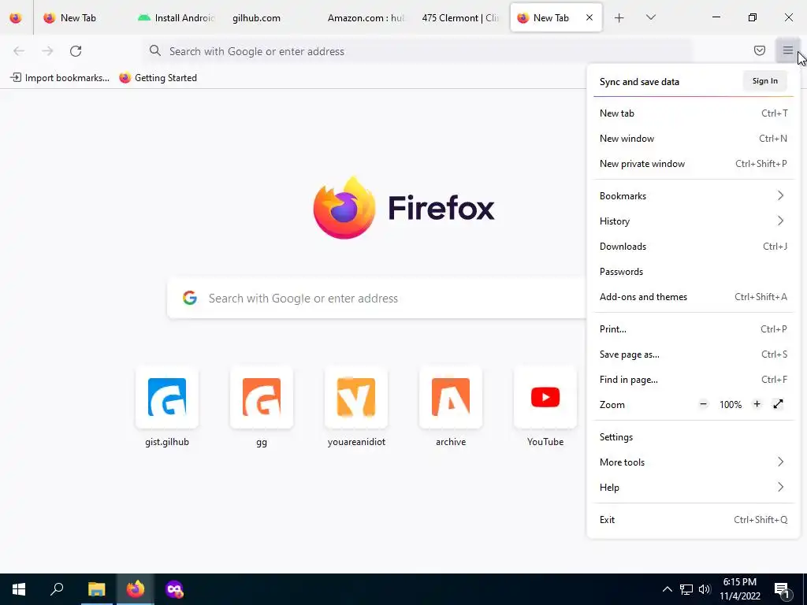Open Add-ons and themes
Screen dimensions: 807x605
(694, 297)
